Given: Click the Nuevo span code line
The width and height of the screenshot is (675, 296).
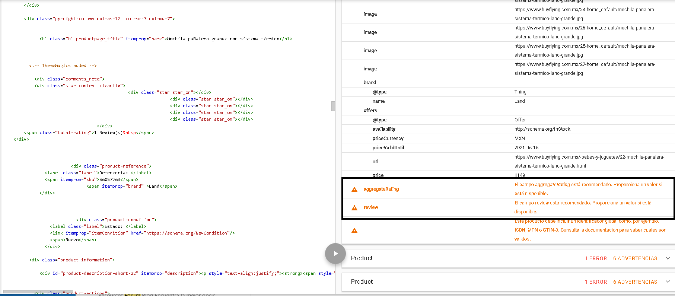Looking at the screenshot, I should (x=73, y=240).
